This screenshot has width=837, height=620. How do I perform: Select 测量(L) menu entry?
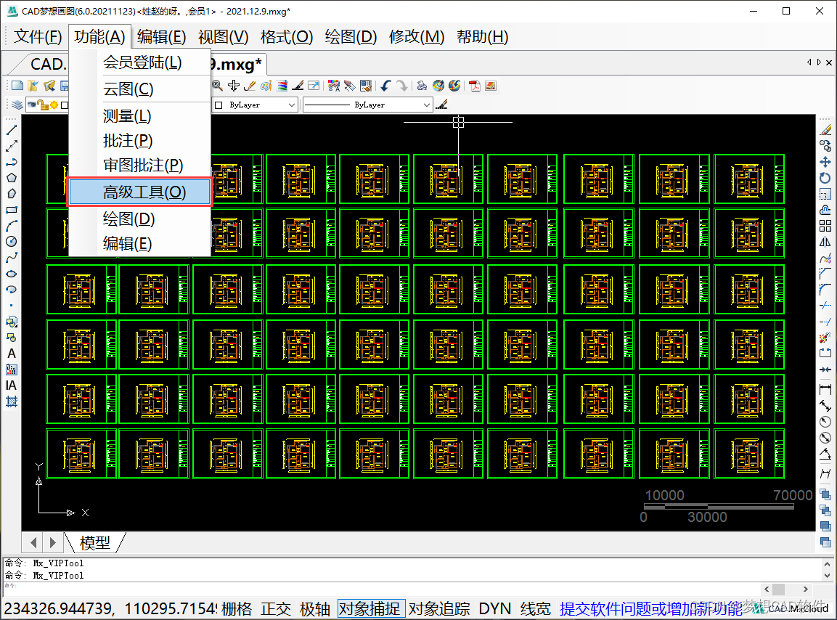pos(140,116)
